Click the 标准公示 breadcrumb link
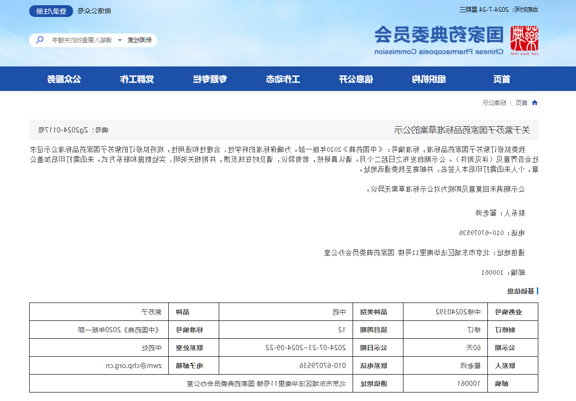Screen dimensions: 576x401 pyautogui.click(x=494, y=103)
